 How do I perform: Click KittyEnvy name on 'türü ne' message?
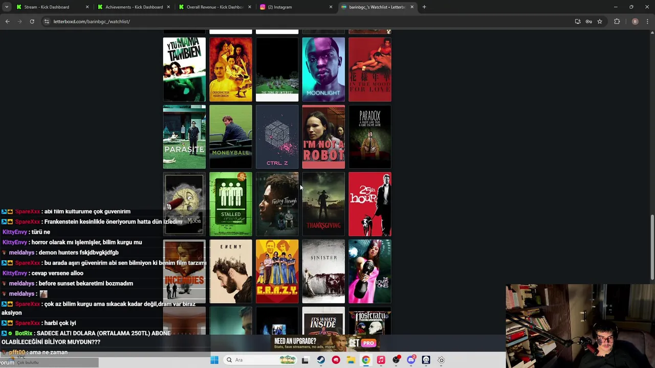[14, 232]
